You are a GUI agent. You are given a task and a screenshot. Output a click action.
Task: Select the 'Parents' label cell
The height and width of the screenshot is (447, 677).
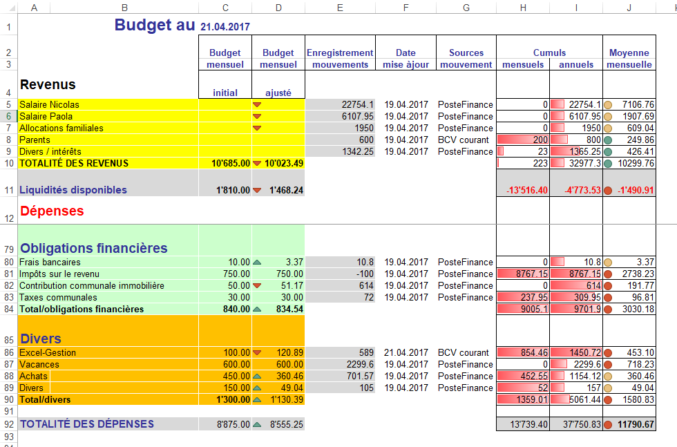[x=108, y=140]
